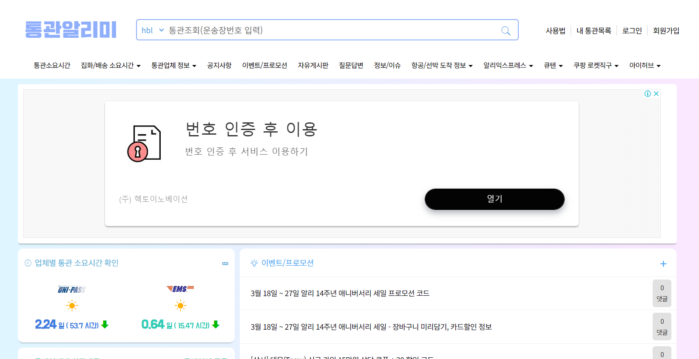Click the locked document ad image
This screenshot has height=359, width=699.
click(x=144, y=143)
